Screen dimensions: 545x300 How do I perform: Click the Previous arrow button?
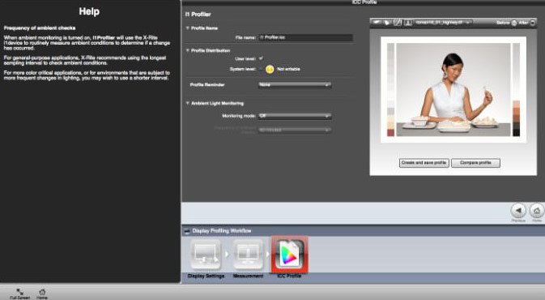point(518,211)
